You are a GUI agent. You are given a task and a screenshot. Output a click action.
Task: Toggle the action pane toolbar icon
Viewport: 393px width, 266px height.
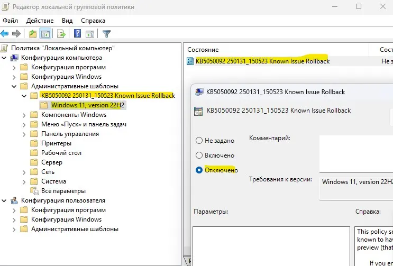[90, 33]
